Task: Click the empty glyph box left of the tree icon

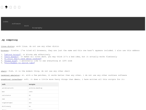Action: tap(2, 7)
